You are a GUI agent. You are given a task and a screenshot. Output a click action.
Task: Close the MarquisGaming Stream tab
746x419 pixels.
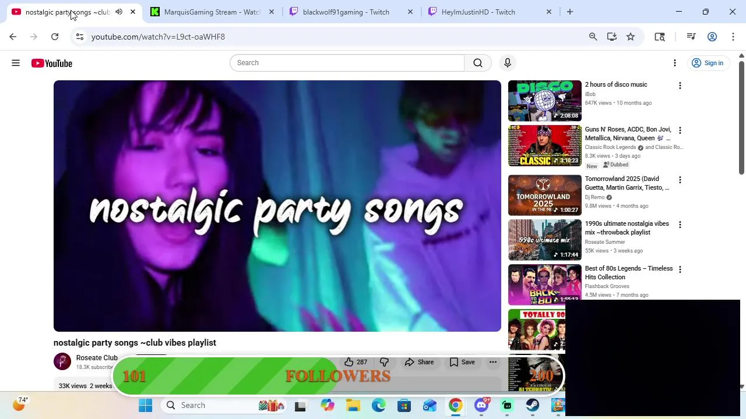pyautogui.click(x=272, y=12)
